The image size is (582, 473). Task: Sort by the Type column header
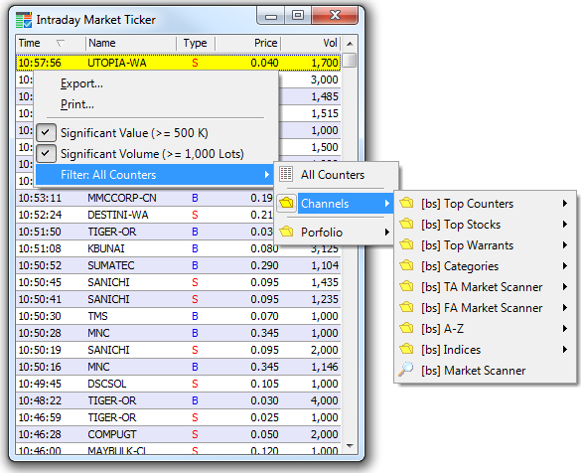(196, 43)
